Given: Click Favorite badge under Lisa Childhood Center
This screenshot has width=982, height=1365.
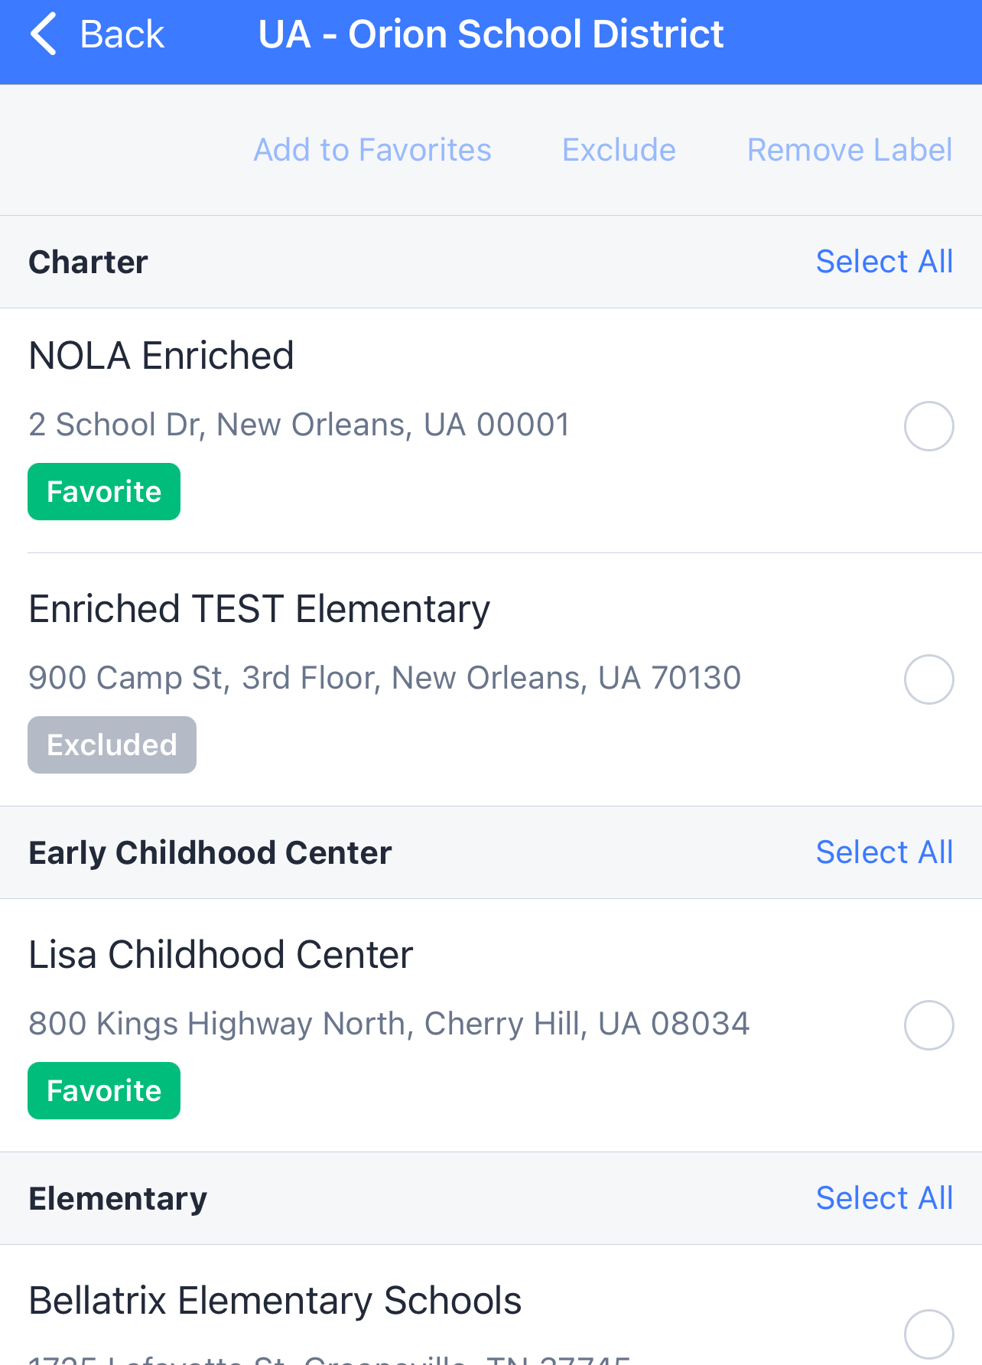Looking at the screenshot, I should (x=104, y=1090).
